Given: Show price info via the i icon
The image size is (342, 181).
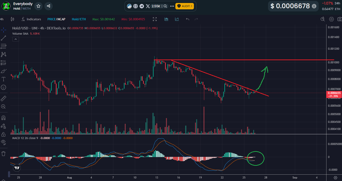Looking at the screenshot, I should click(314, 6).
